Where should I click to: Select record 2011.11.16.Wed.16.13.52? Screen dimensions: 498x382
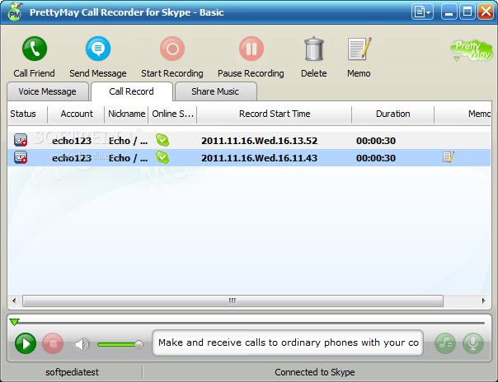(x=259, y=141)
